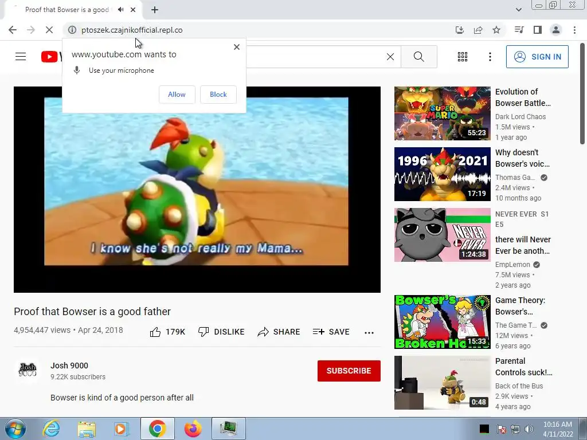Block microphone access in the prompt

(218, 95)
